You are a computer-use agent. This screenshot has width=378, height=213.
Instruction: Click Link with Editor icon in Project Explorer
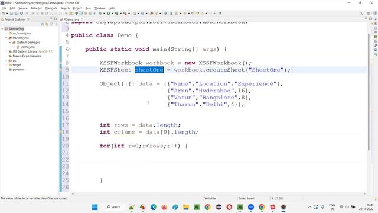(47, 24)
